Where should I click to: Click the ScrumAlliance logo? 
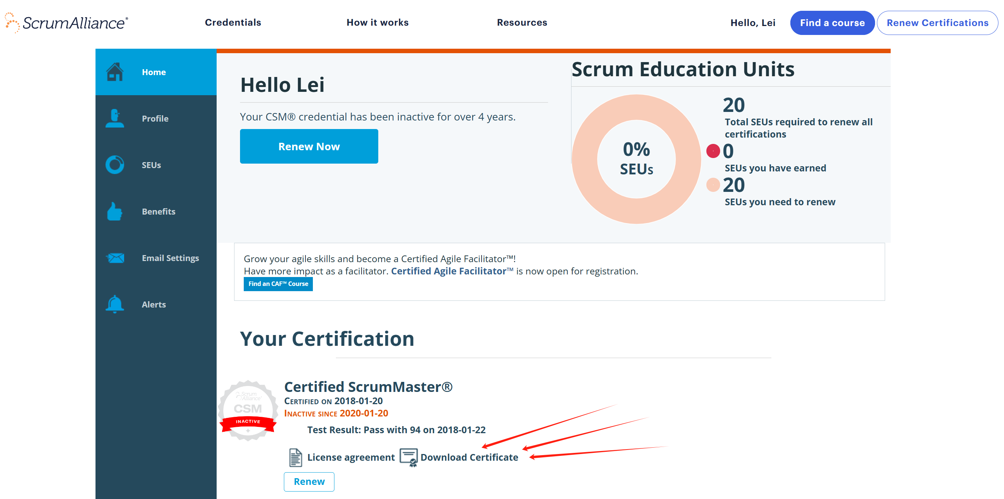(66, 23)
